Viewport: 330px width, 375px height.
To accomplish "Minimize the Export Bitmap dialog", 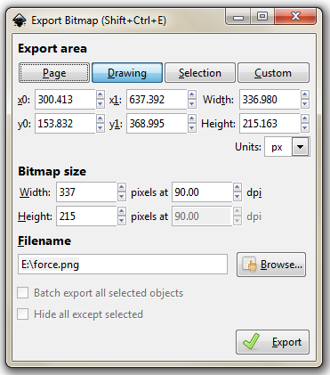I will pos(238,17).
